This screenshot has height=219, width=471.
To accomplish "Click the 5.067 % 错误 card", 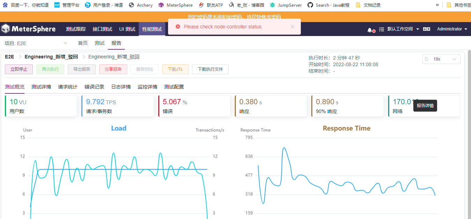I will pos(194,106).
